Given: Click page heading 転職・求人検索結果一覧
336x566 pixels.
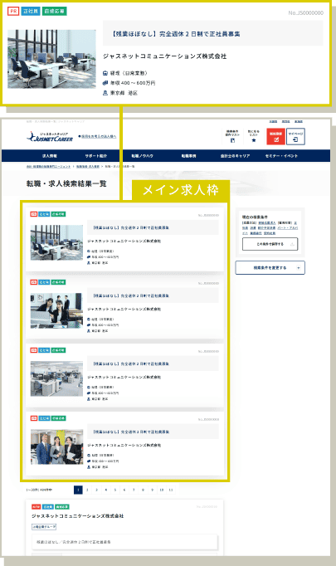Looking at the screenshot, I should click(x=66, y=183).
